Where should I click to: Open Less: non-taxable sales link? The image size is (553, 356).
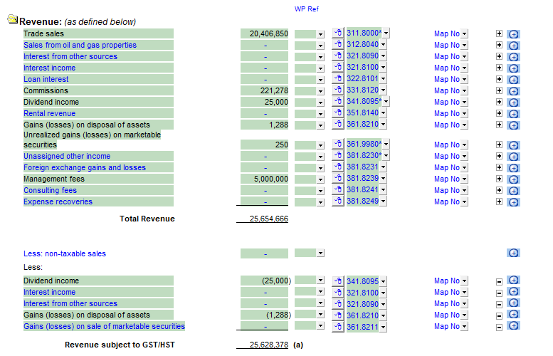[65, 253]
